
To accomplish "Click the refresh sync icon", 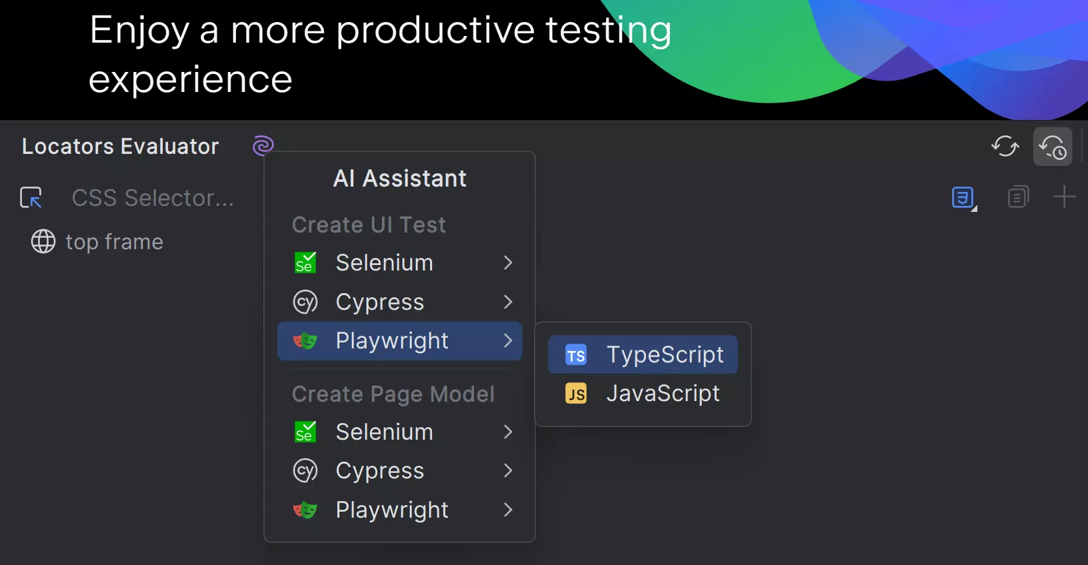I will 1005,146.
